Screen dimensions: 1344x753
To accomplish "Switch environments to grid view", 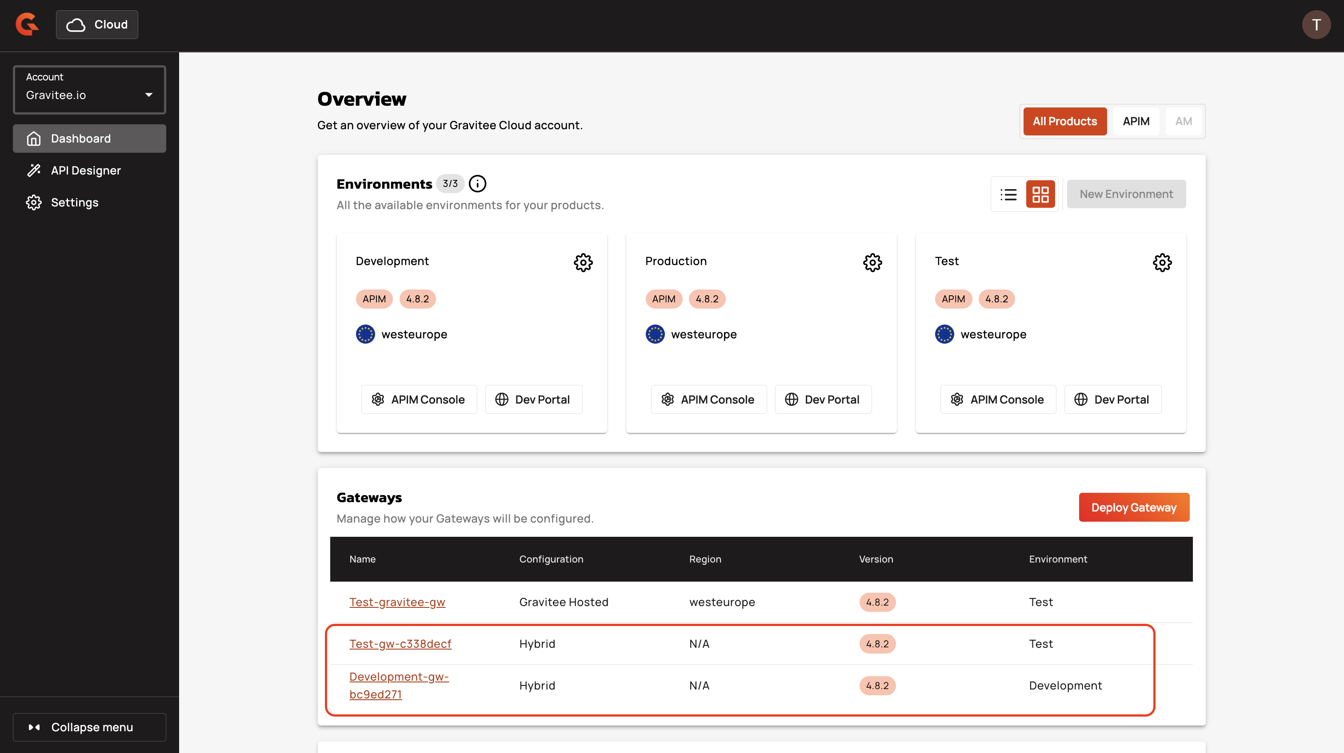I will pos(1040,194).
